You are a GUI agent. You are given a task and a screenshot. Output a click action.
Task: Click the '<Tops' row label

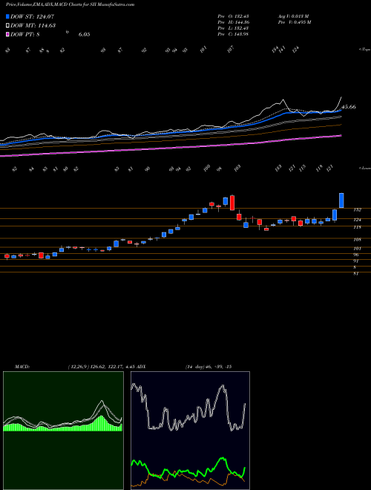[364, 50]
